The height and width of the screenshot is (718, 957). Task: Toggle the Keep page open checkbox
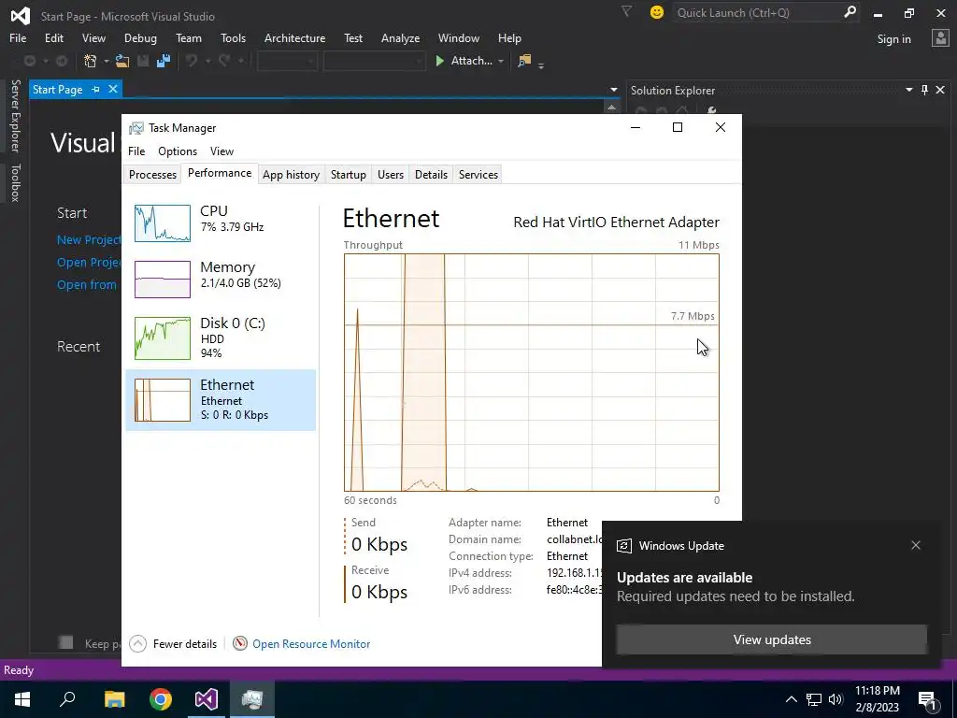[66, 642]
